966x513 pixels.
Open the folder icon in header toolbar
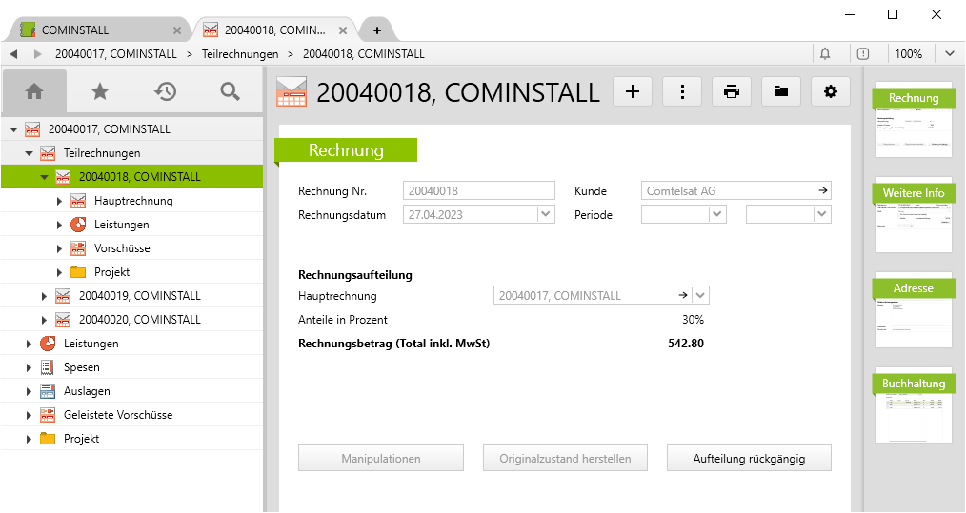781,91
